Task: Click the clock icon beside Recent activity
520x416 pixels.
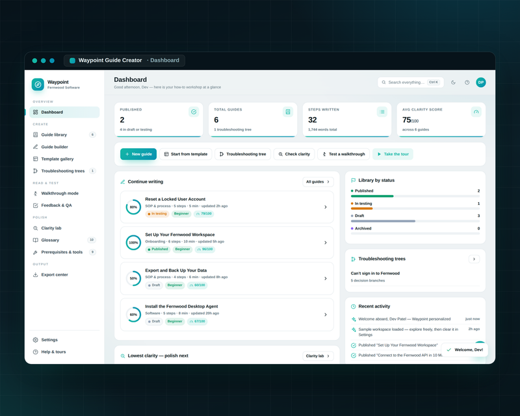Action: click(x=353, y=306)
